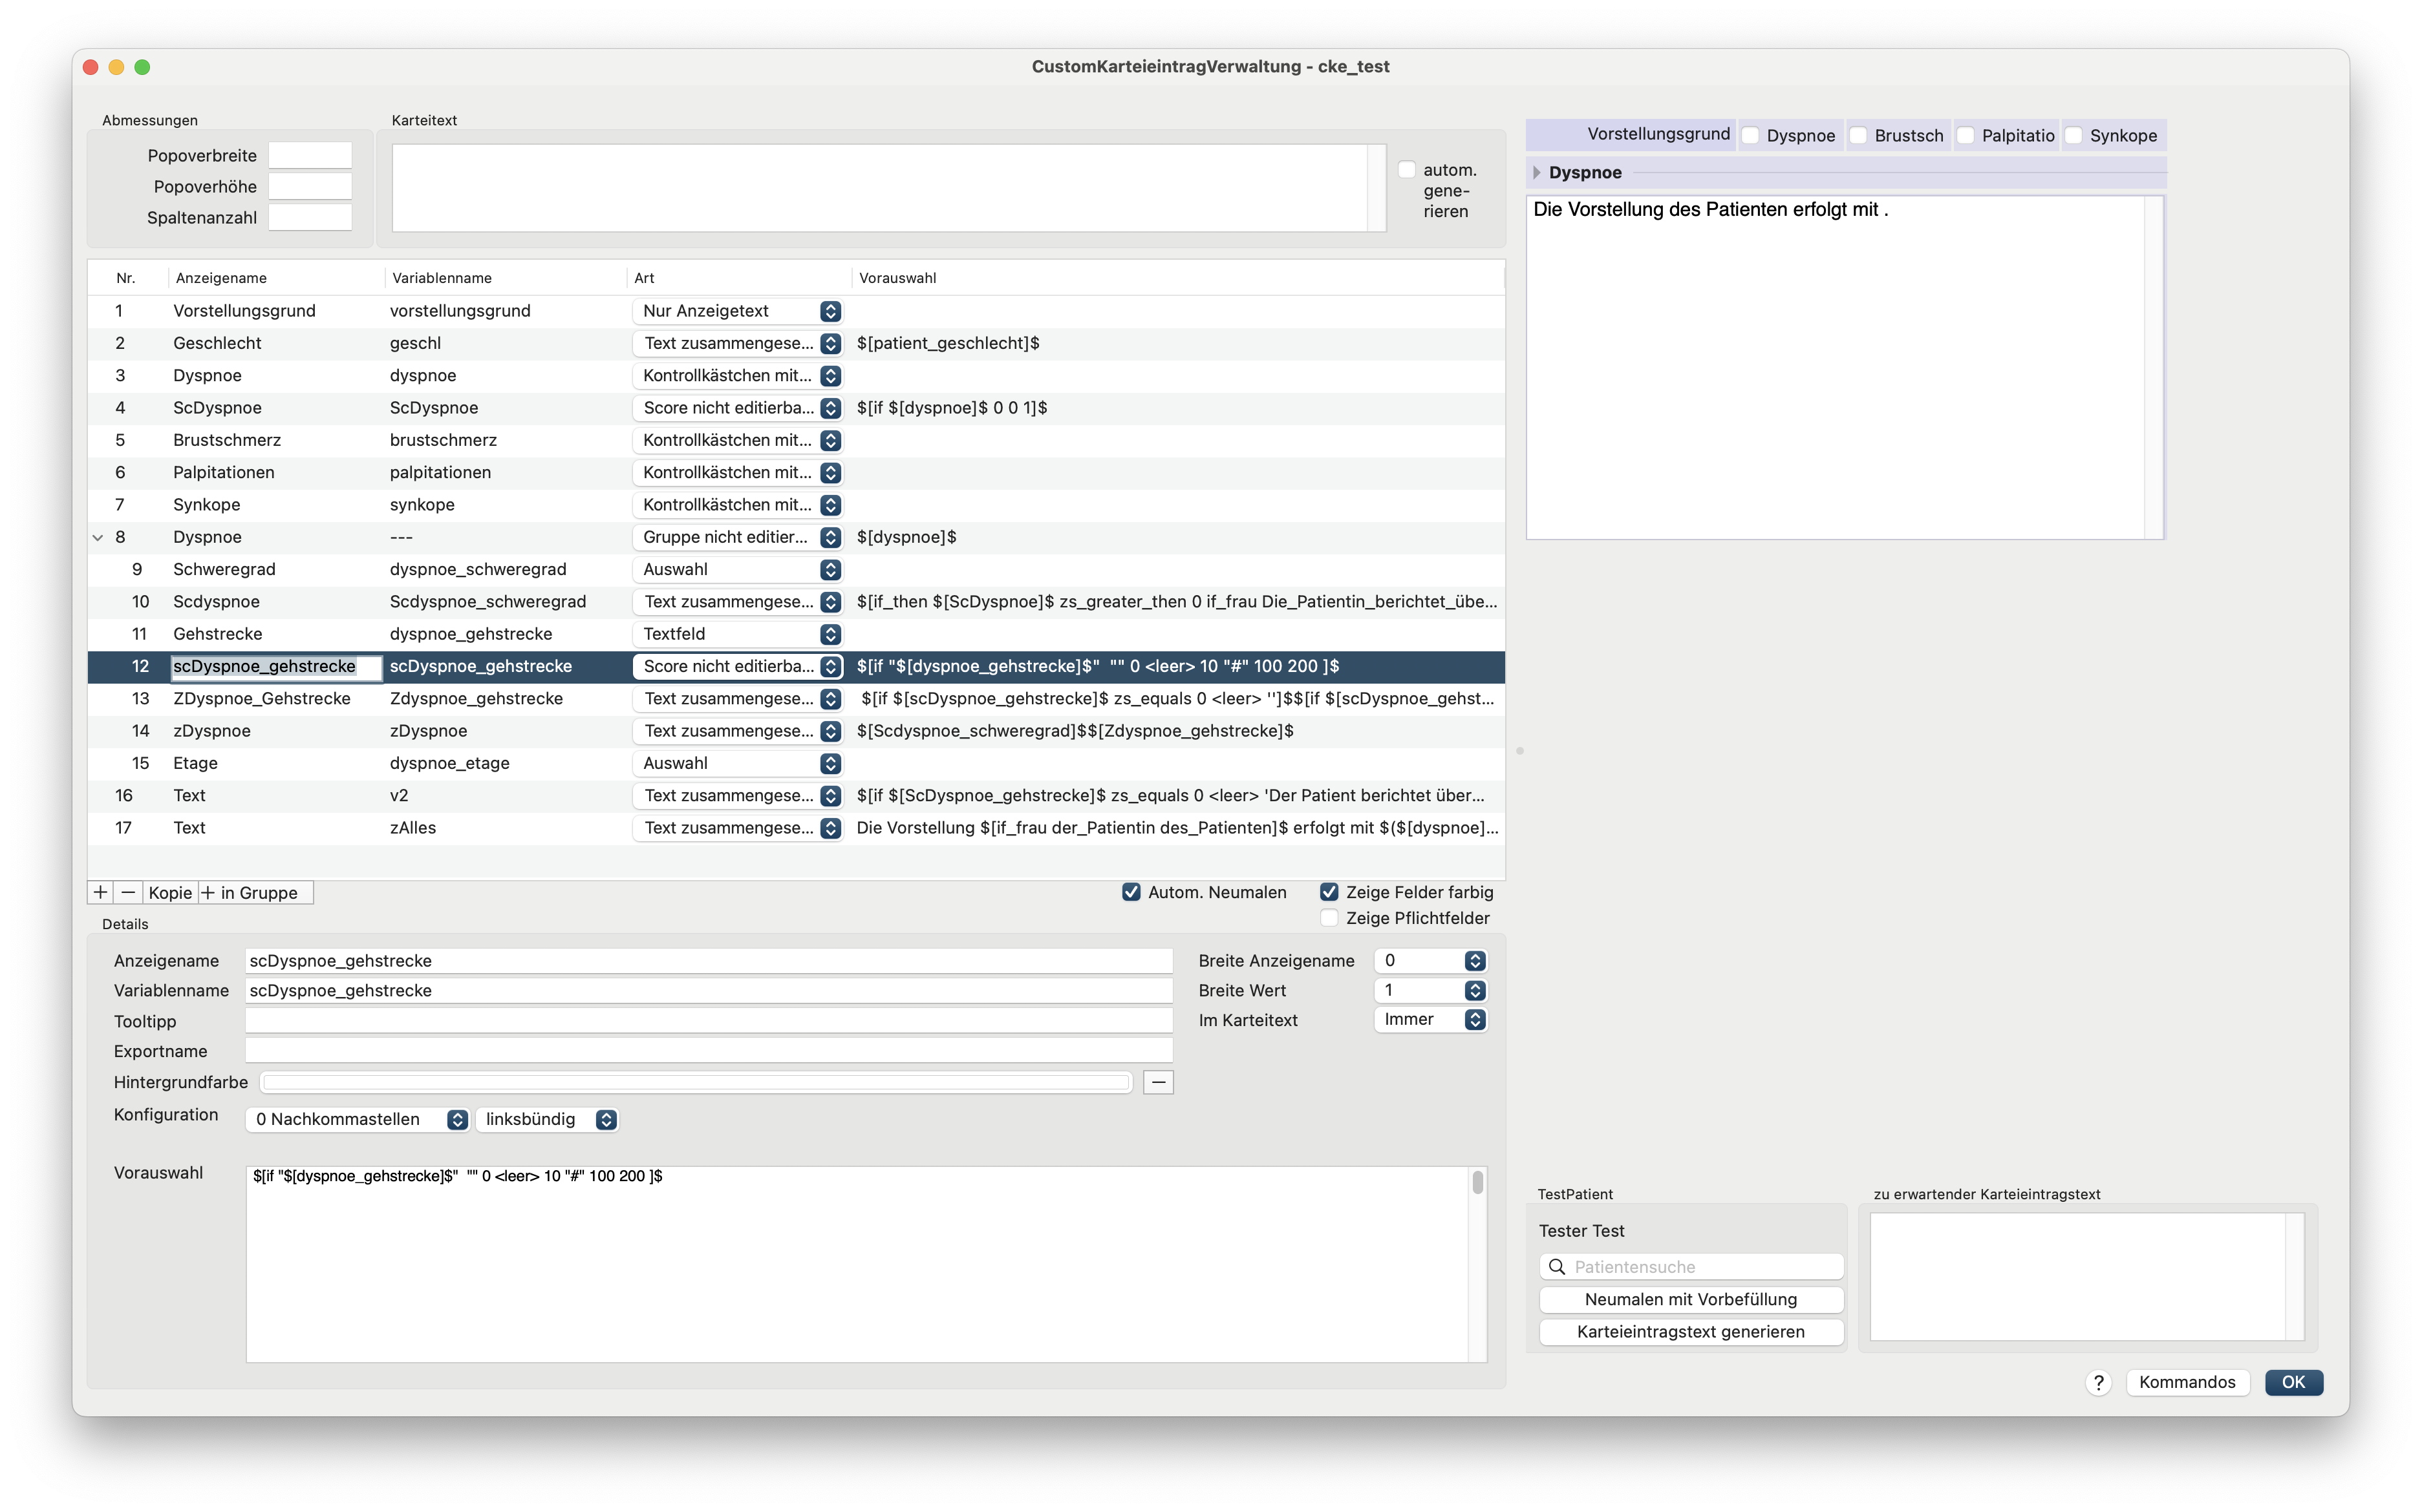Image resolution: width=2422 pixels, height=1512 pixels.
Task: Click the plus icon to add a row
Action: (100, 892)
